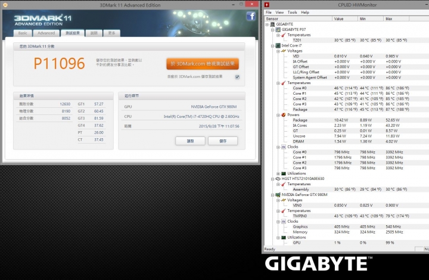This screenshot has height=280, width=429.
Task: Collapse the Powers group
Action: (278, 115)
